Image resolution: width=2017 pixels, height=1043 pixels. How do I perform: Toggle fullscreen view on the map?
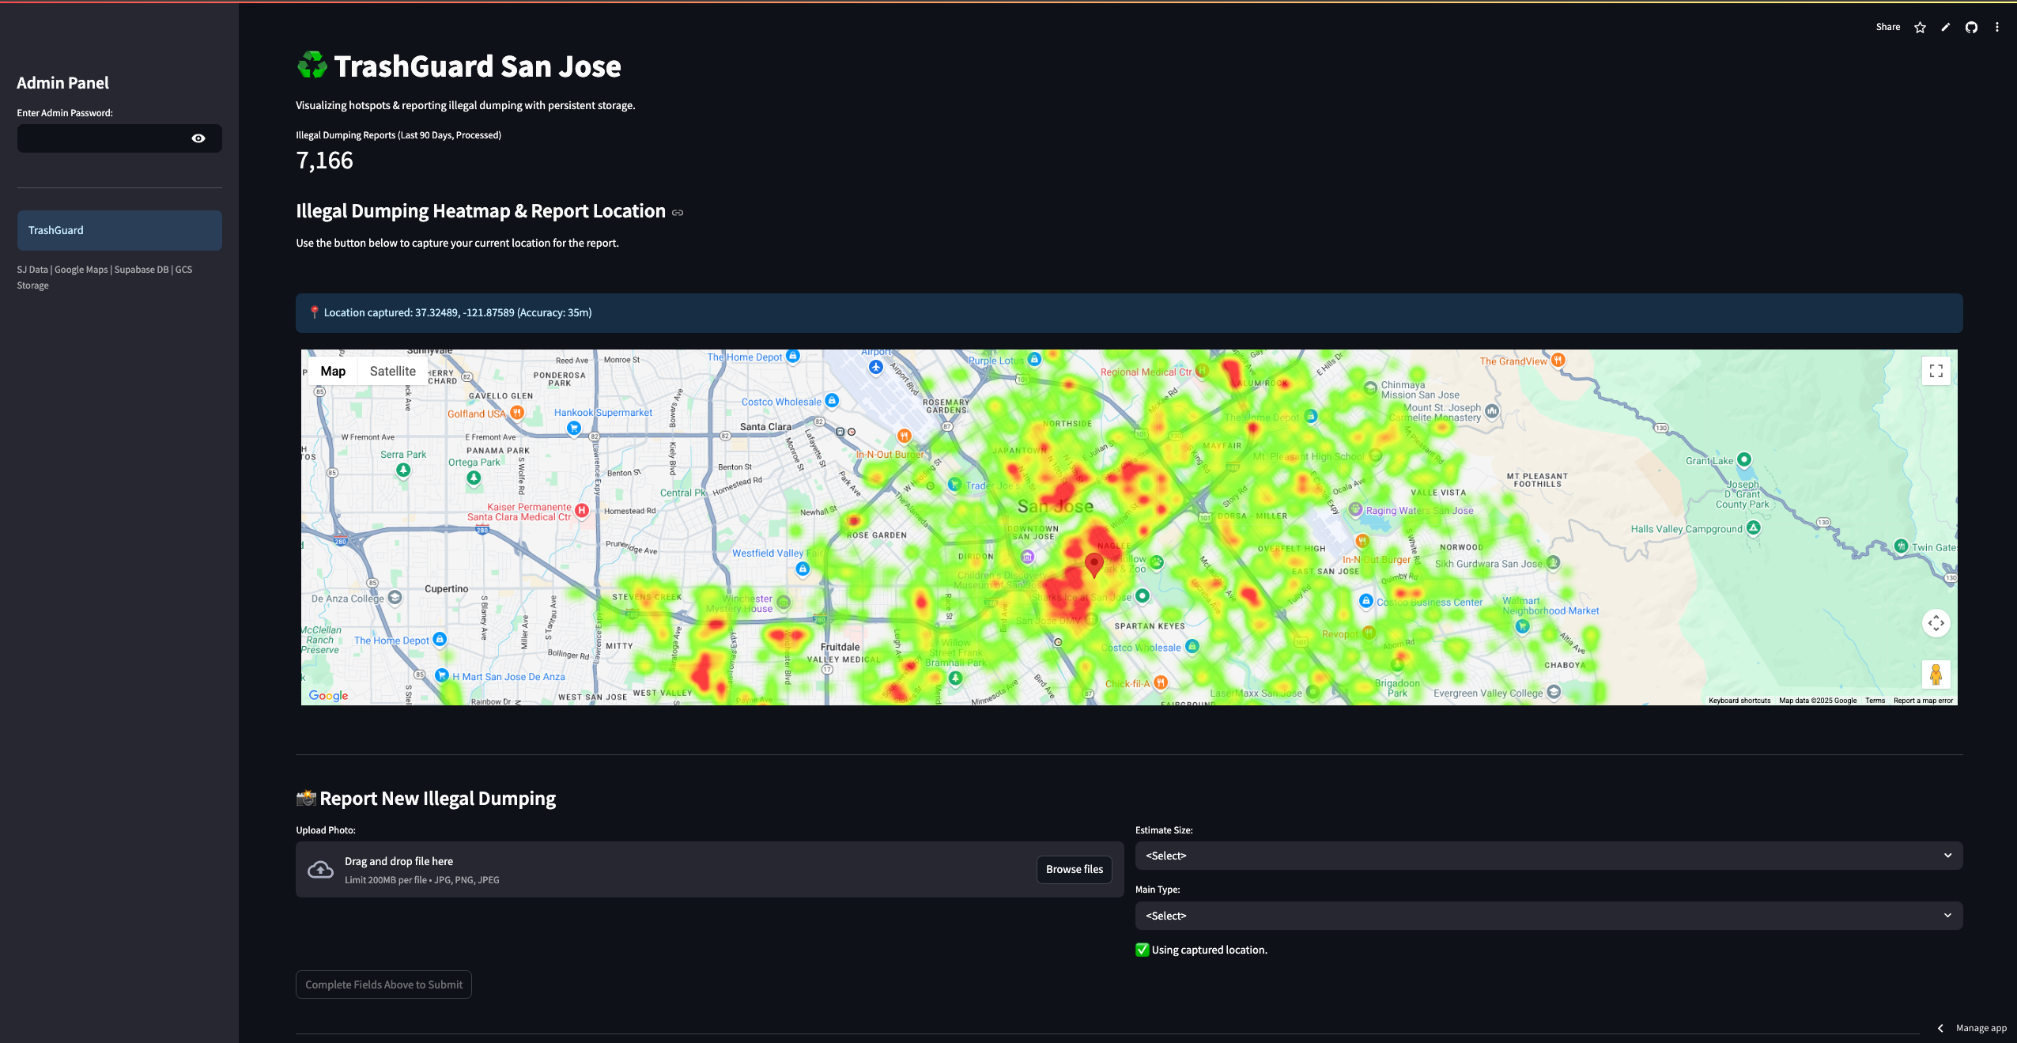[x=1936, y=371]
